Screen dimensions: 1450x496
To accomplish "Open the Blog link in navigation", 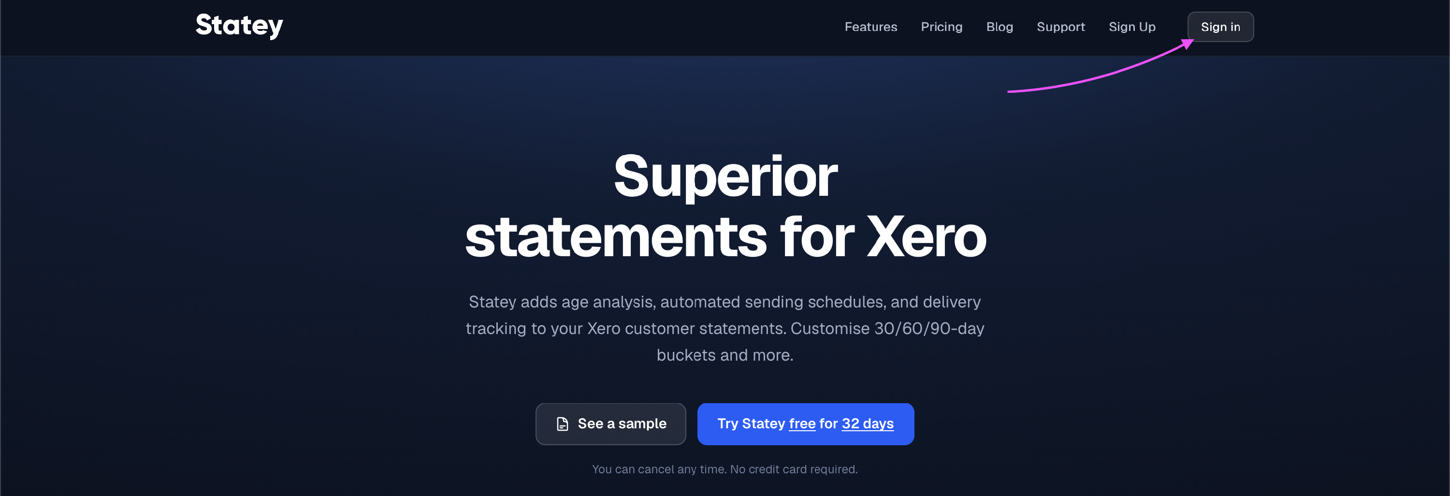I will [x=999, y=27].
